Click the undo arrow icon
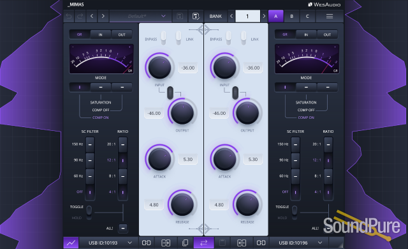Image resolution: width=408 pixels, height=249 pixels. 69,16
